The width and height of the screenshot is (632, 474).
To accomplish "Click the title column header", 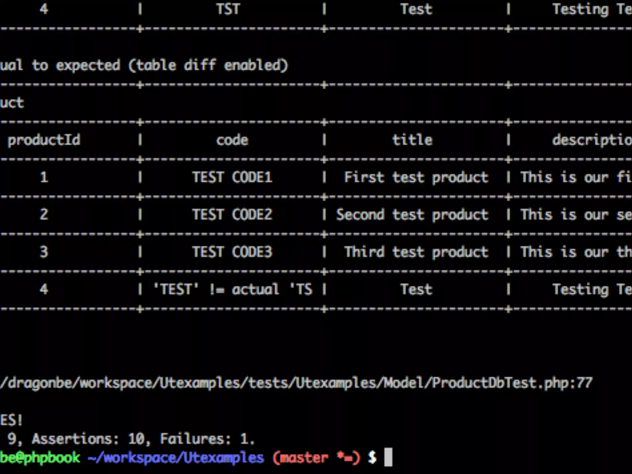I will coord(412,140).
